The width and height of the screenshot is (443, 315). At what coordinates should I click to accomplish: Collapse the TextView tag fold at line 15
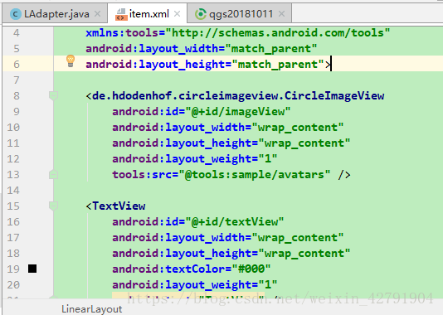click(53, 206)
